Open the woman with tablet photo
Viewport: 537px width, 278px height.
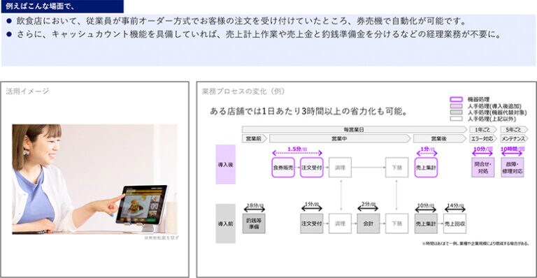(94, 180)
